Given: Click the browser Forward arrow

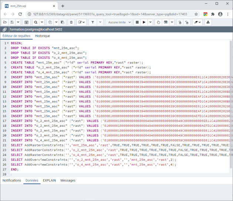Looking at the screenshot, I should pos(13,14).
